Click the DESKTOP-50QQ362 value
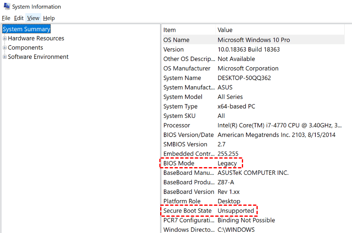The image size is (352, 233). (x=244, y=78)
